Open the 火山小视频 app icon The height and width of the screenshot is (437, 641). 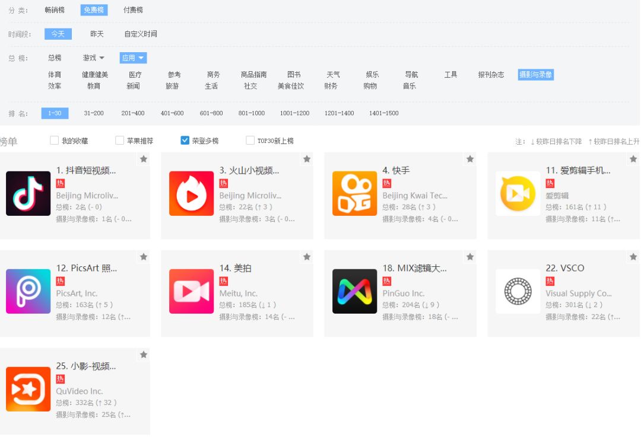click(x=191, y=193)
